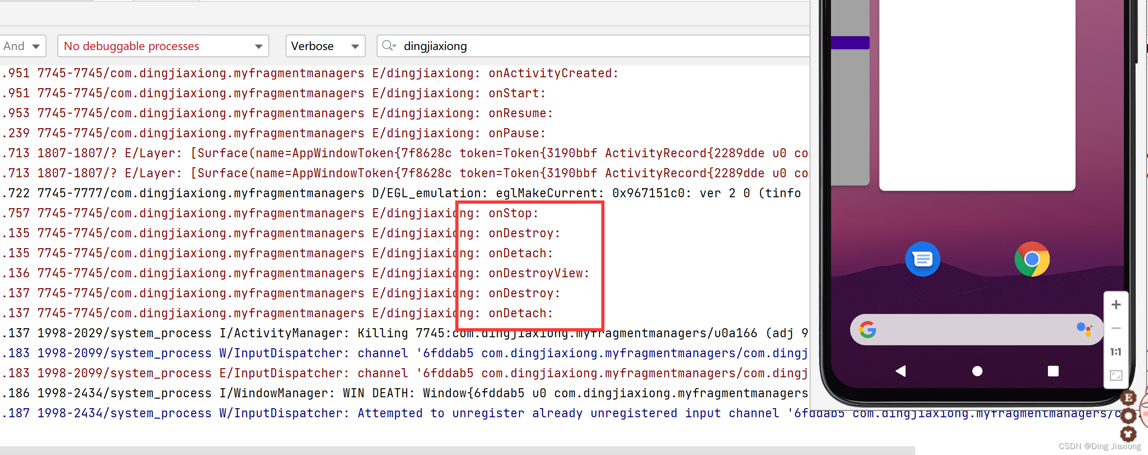This screenshot has width=1148, height=455.
Task: Tap the Google logo in search widget
Action: [867, 330]
